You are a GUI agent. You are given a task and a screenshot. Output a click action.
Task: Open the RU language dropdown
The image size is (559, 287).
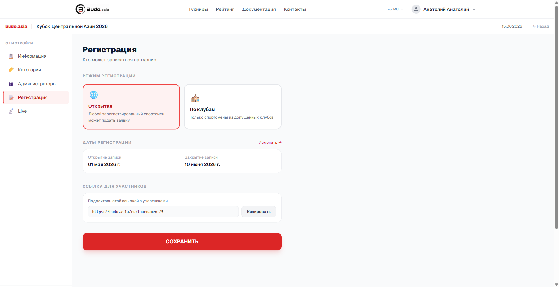tap(396, 9)
